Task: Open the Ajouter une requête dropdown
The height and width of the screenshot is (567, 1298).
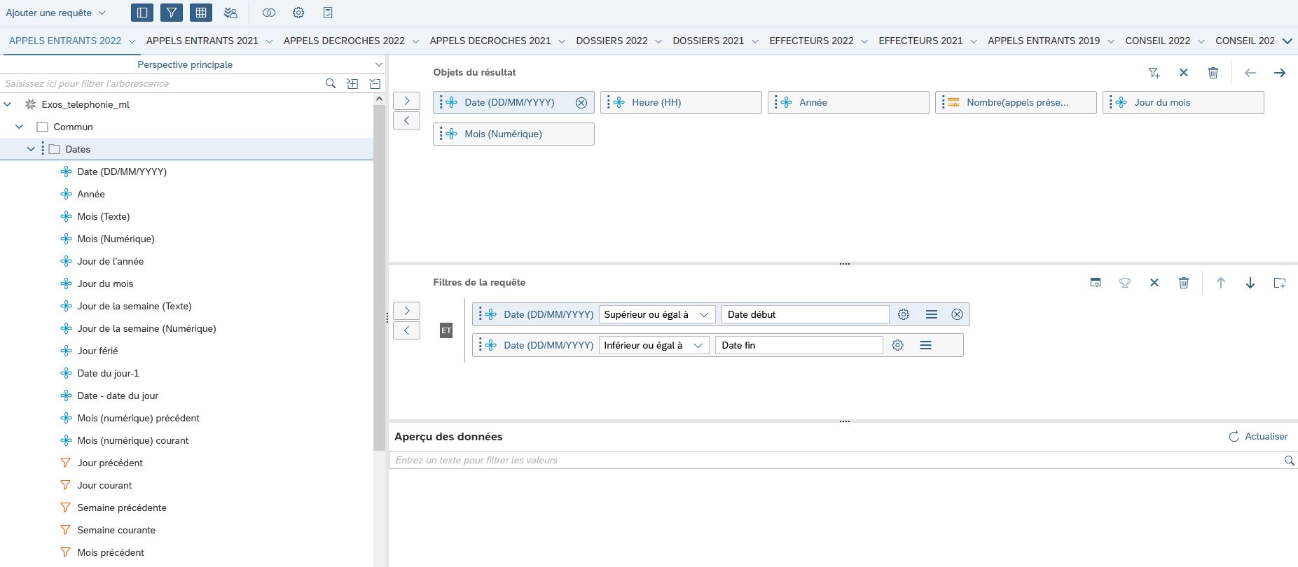Action: (x=56, y=13)
